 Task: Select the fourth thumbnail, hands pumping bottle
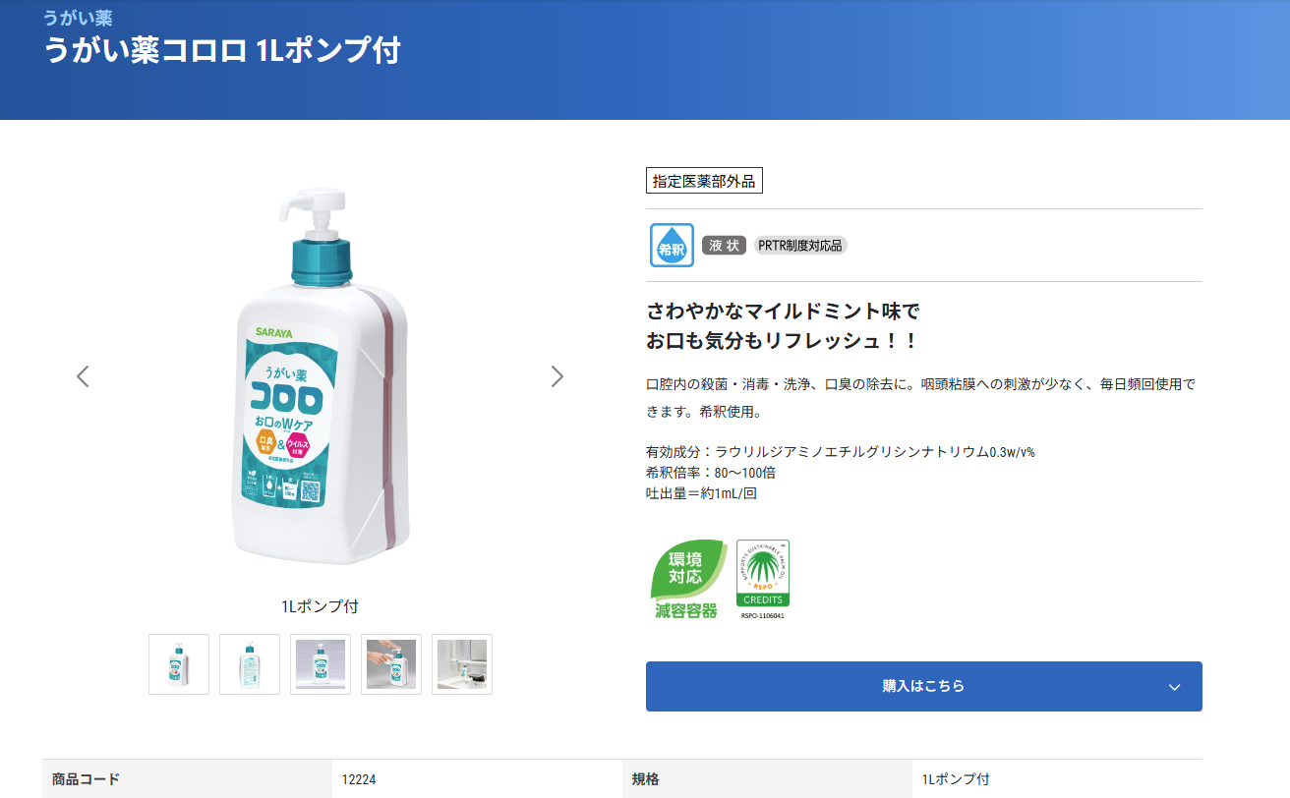(x=391, y=664)
